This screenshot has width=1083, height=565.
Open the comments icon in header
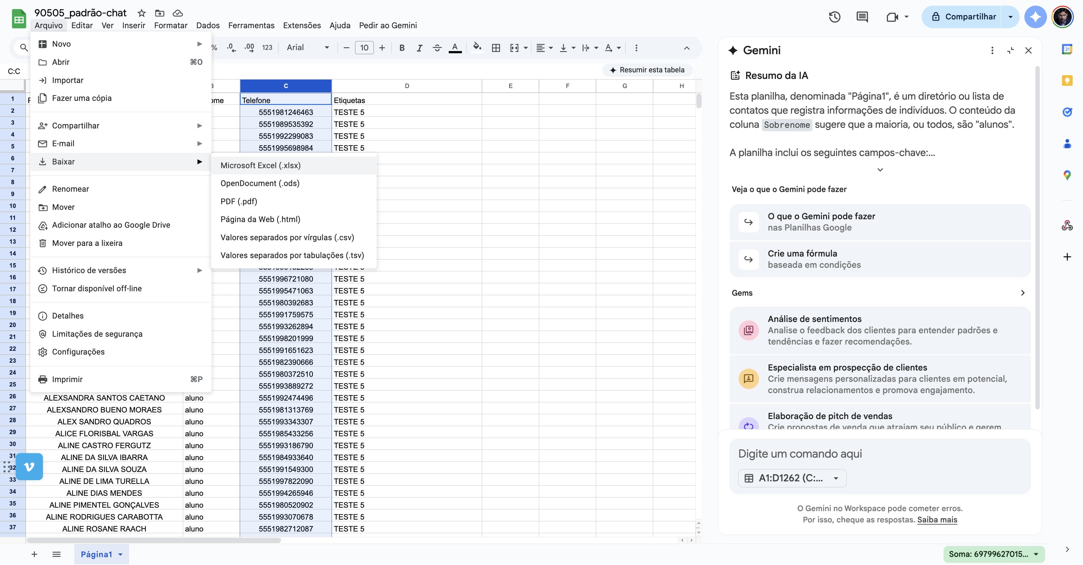click(x=862, y=17)
